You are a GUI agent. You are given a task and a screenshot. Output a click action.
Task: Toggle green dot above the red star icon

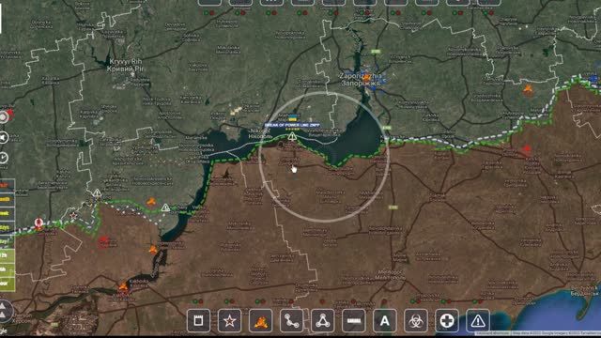point(226,301)
